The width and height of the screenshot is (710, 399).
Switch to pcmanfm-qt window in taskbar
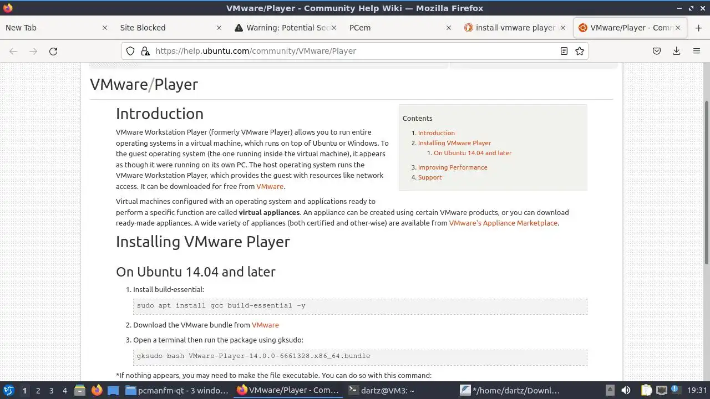pos(177,390)
